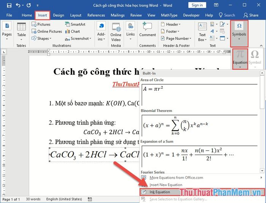Open the File menu
The image size is (266, 203).
(x=9, y=15)
